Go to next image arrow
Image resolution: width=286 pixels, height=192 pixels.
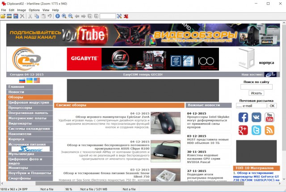click(84, 16)
